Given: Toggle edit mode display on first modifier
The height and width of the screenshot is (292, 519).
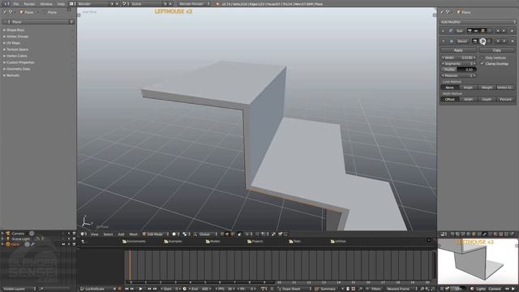Looking at the screenshot, I should click(x=483, y=31).
